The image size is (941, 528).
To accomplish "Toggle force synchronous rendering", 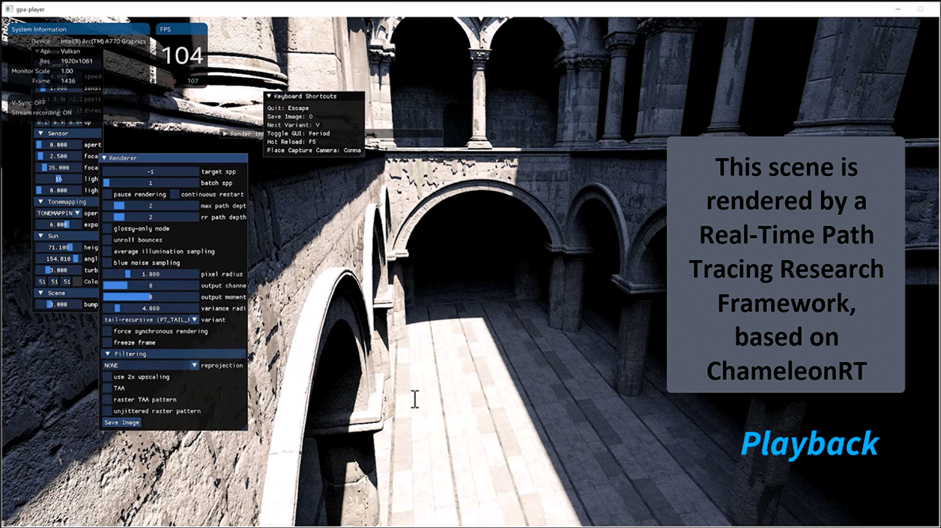I will 106,331.
